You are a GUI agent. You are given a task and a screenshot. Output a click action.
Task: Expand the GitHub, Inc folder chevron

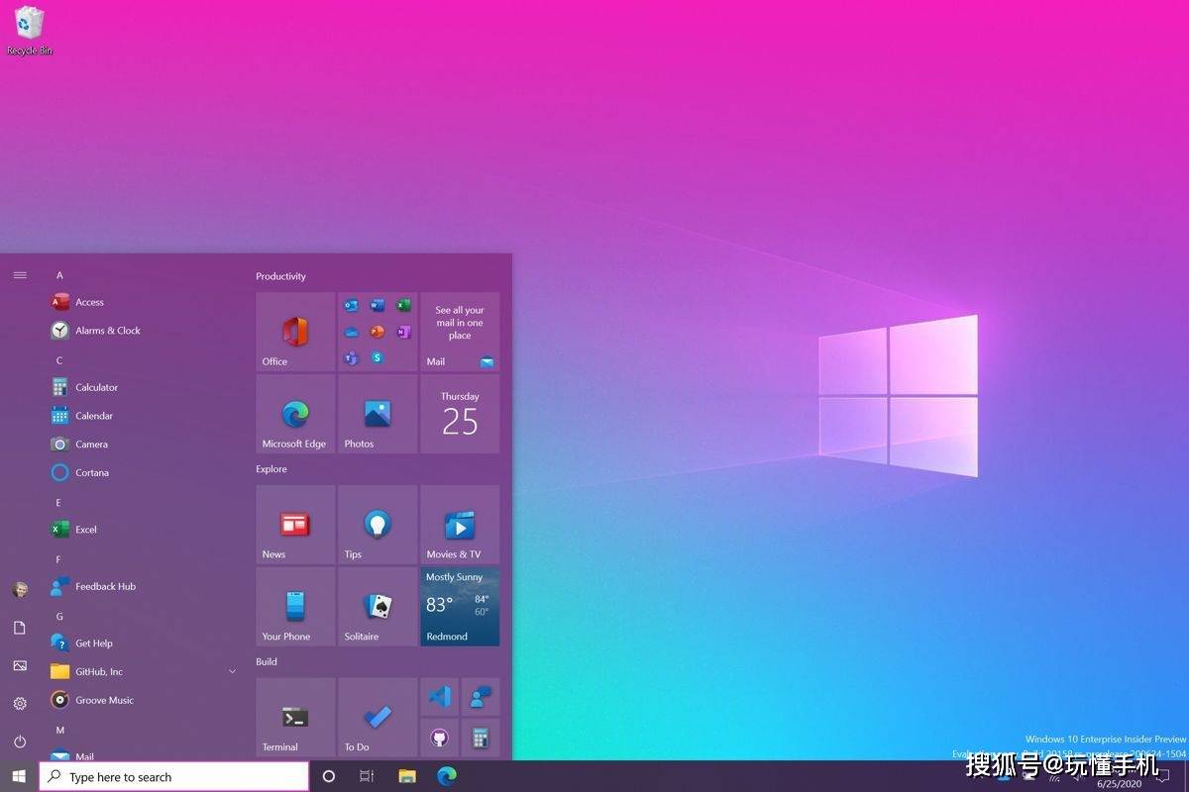pyautogui.click(x=233, y=671)
